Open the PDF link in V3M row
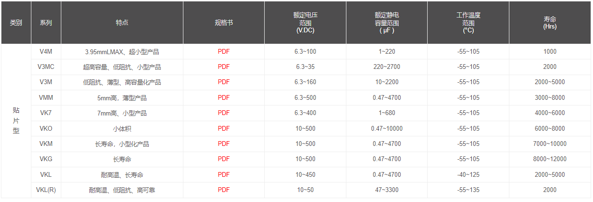593x202 pixels. 223,82
